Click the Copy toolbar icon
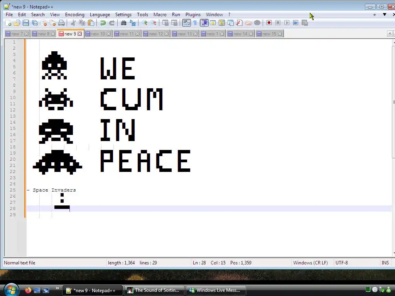This screenshot has height=296, width=395. coord(82,23)
